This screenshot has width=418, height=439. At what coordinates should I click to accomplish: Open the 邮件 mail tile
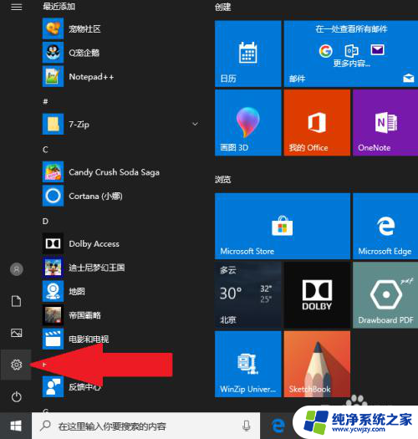pos(351,54)
